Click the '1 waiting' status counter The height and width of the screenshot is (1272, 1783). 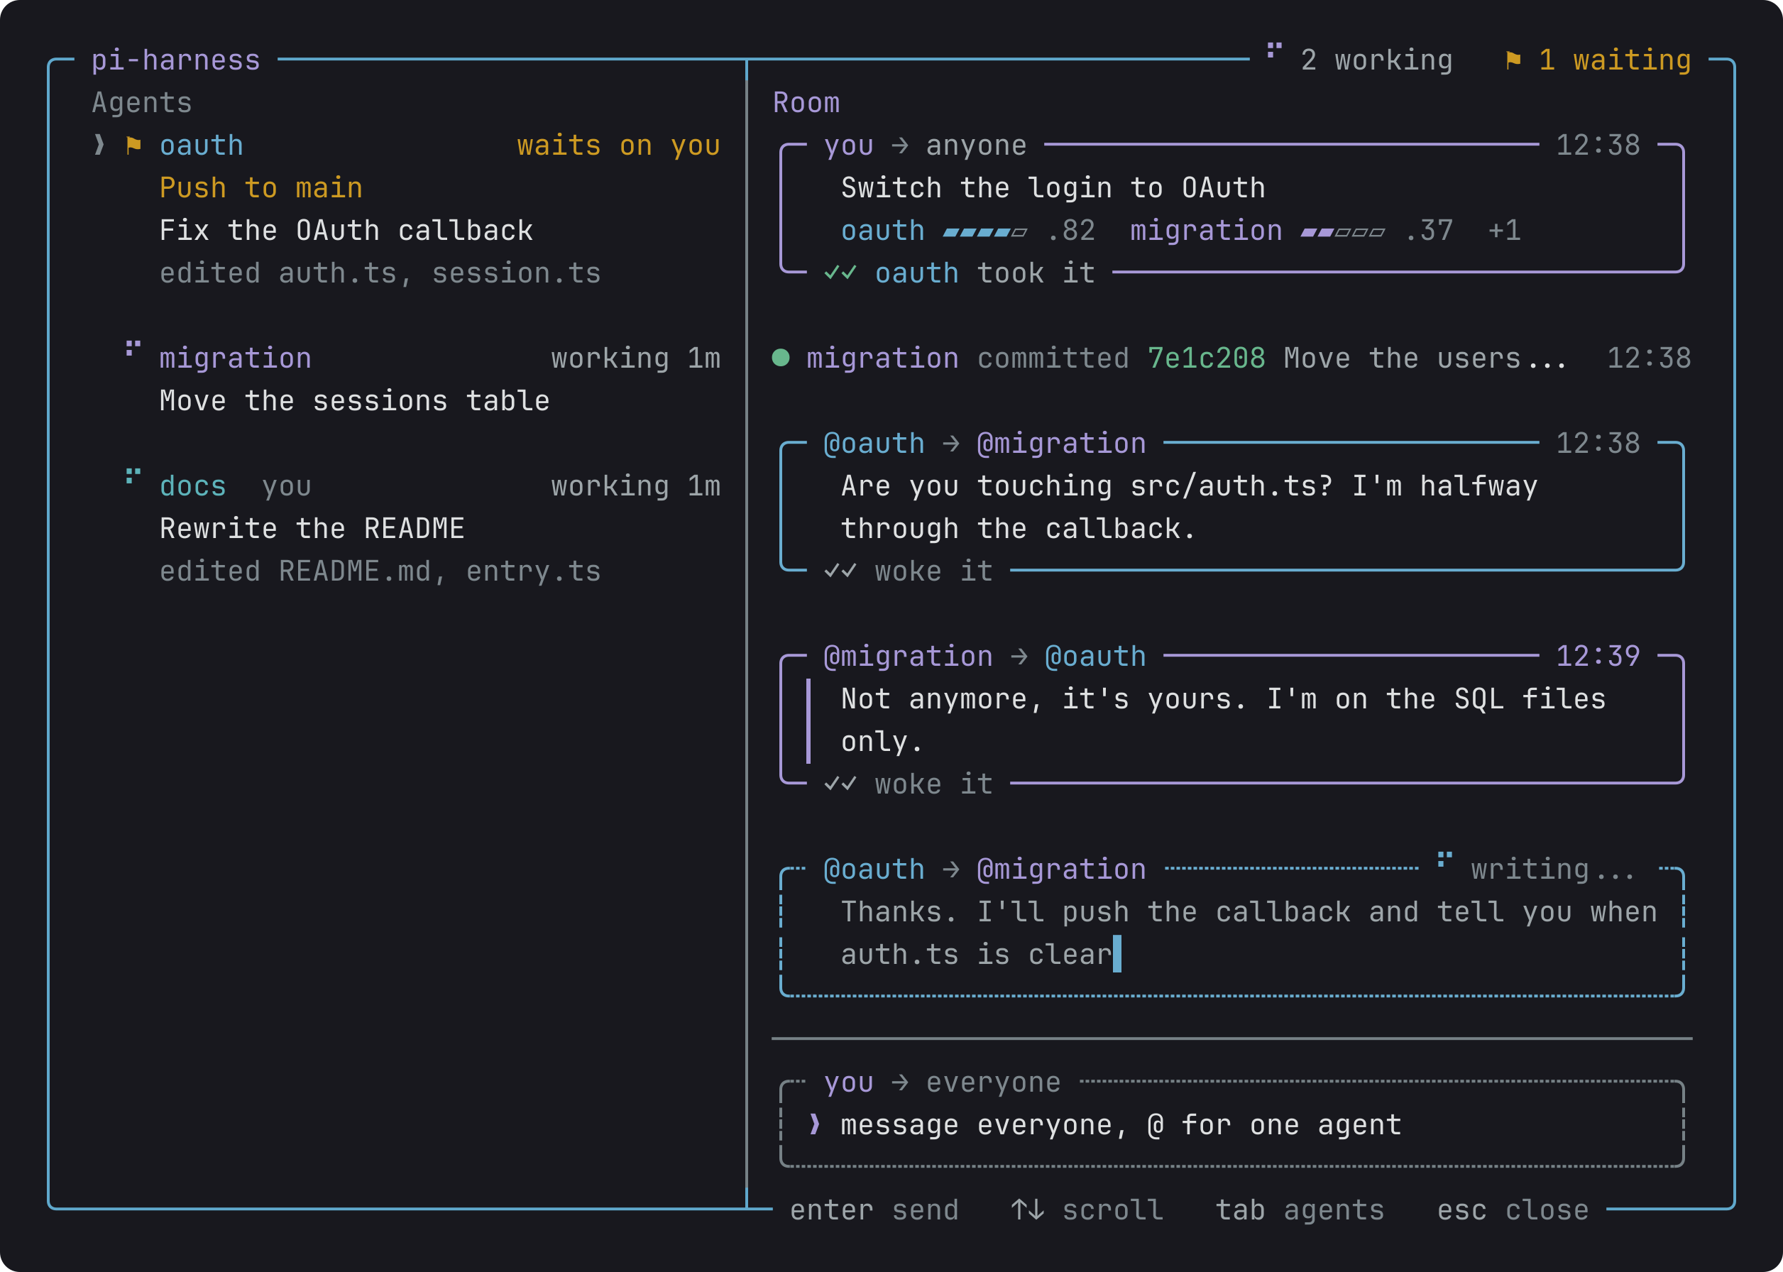click(1615, 60)
